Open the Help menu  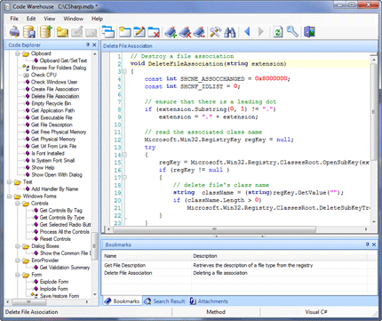[97, 19]
